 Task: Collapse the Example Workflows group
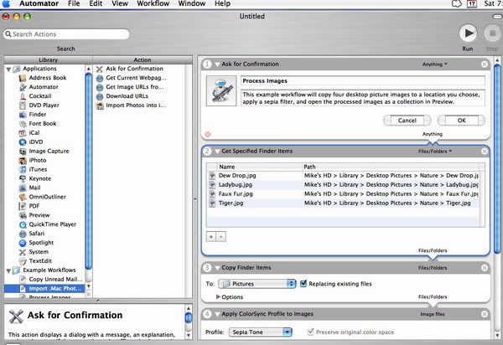pos(8,270)
